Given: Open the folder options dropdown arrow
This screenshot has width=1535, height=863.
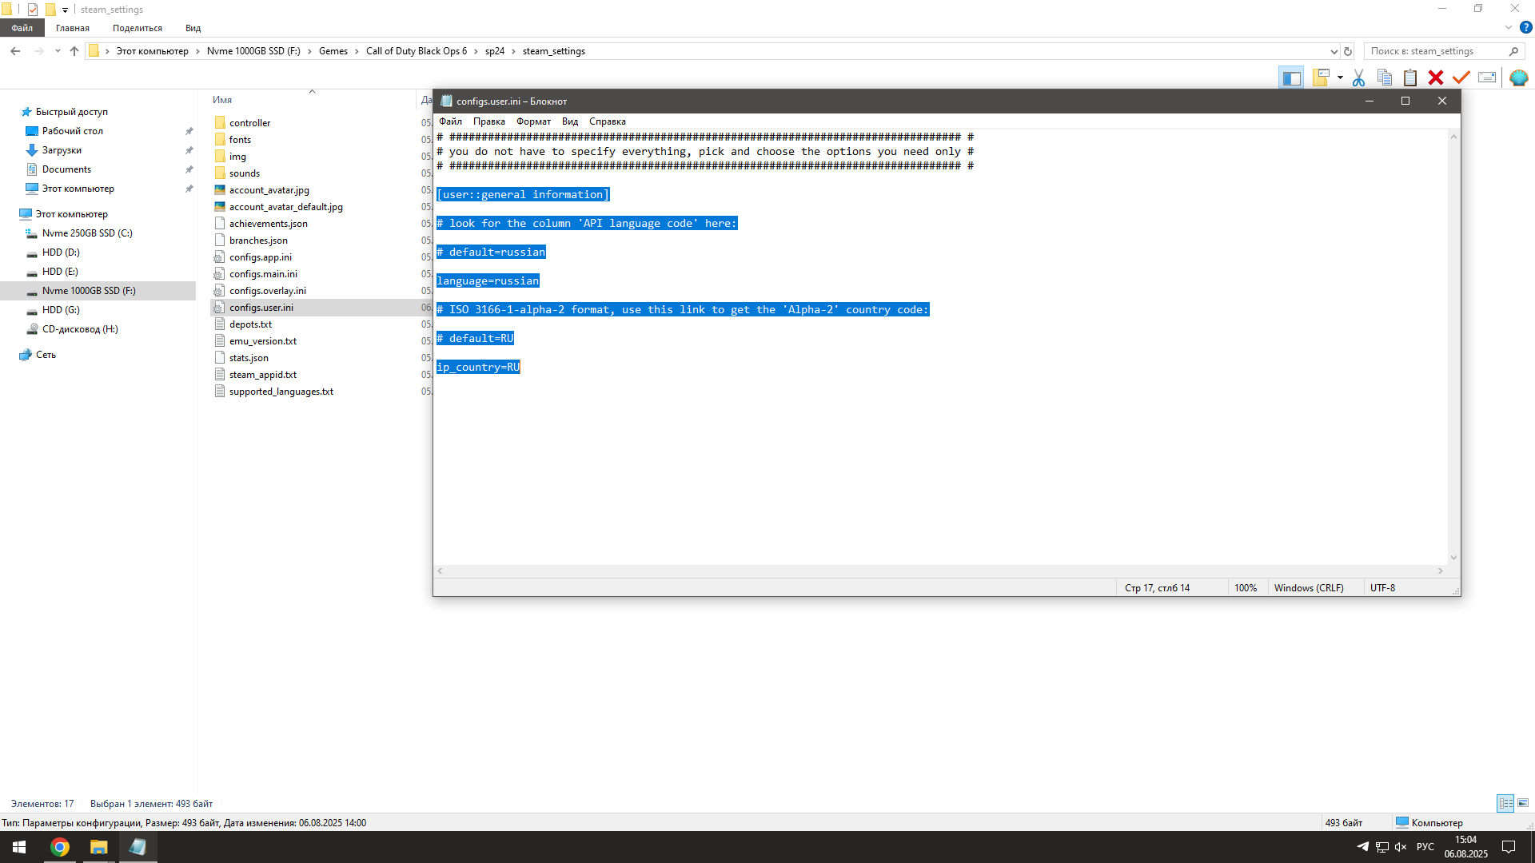Looking at the screenshot, I should (x=1340, y=78).
